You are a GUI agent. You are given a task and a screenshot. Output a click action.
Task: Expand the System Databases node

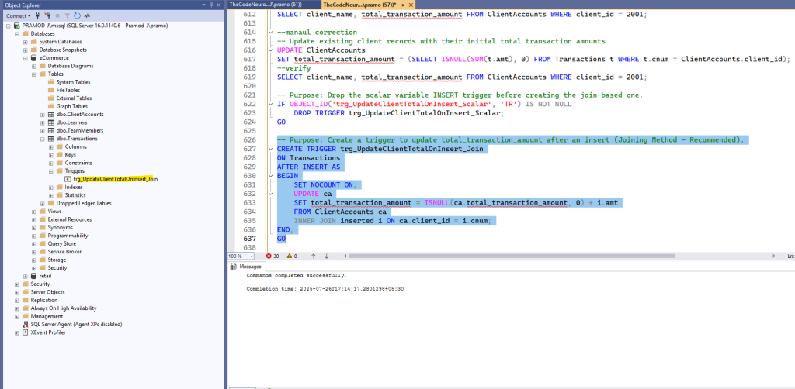point(26,42)
